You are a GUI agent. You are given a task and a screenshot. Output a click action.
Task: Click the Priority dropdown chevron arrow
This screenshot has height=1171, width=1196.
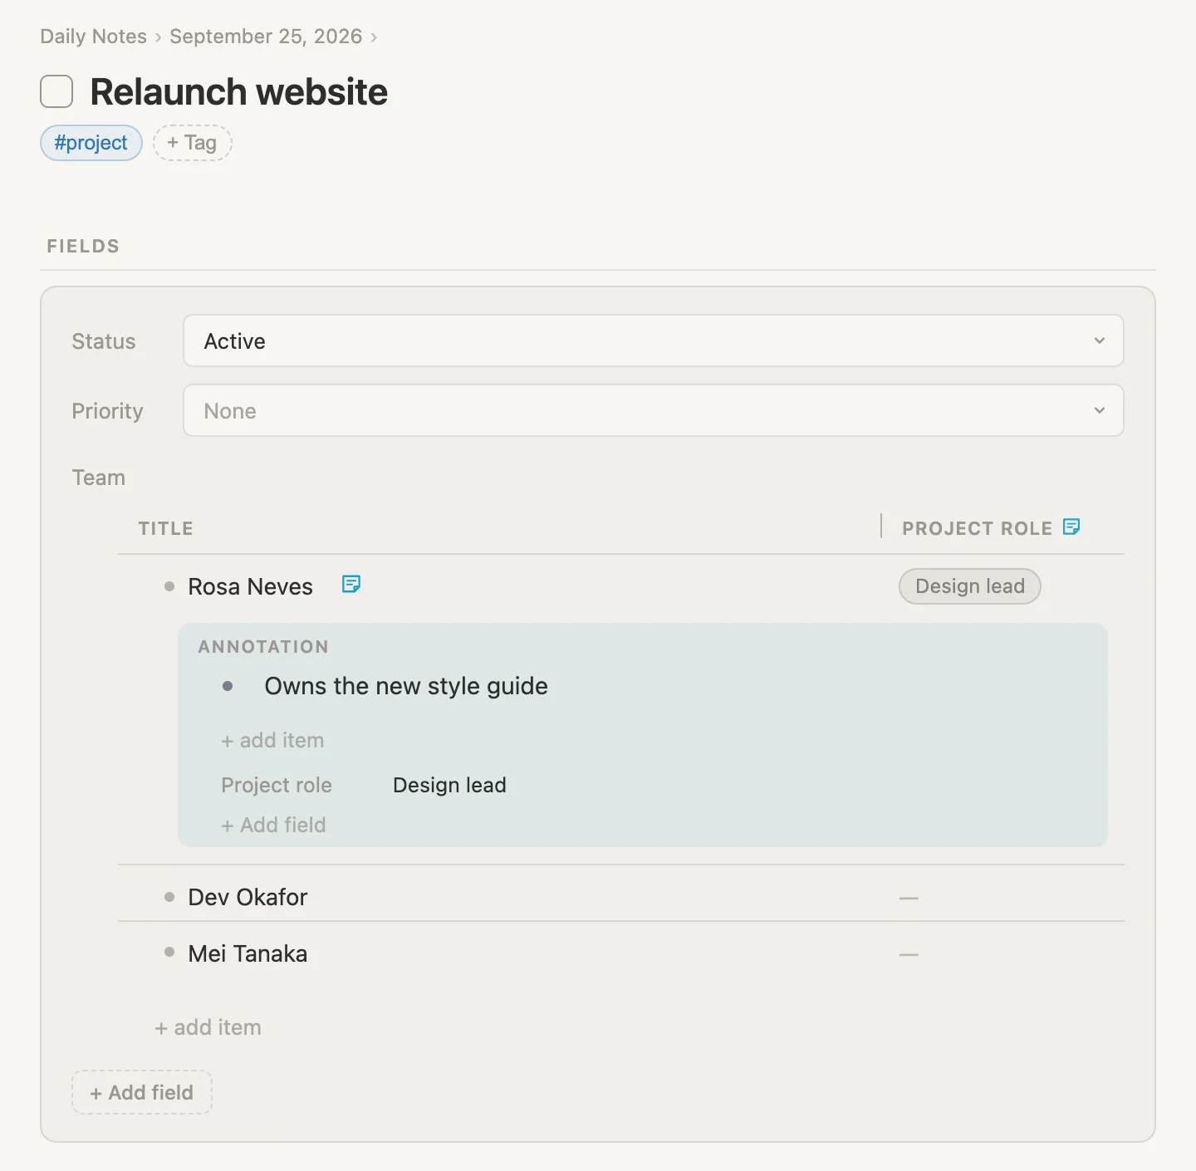tap(1100, 410)
